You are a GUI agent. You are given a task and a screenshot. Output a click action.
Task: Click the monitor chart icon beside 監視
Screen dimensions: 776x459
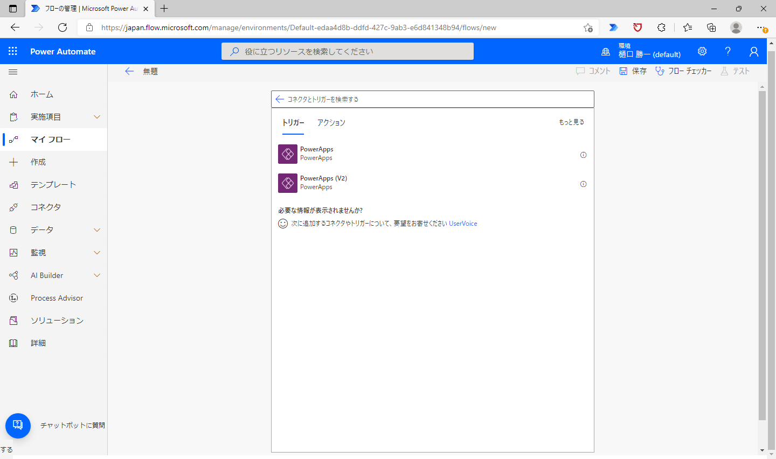(x=13, y=253)
